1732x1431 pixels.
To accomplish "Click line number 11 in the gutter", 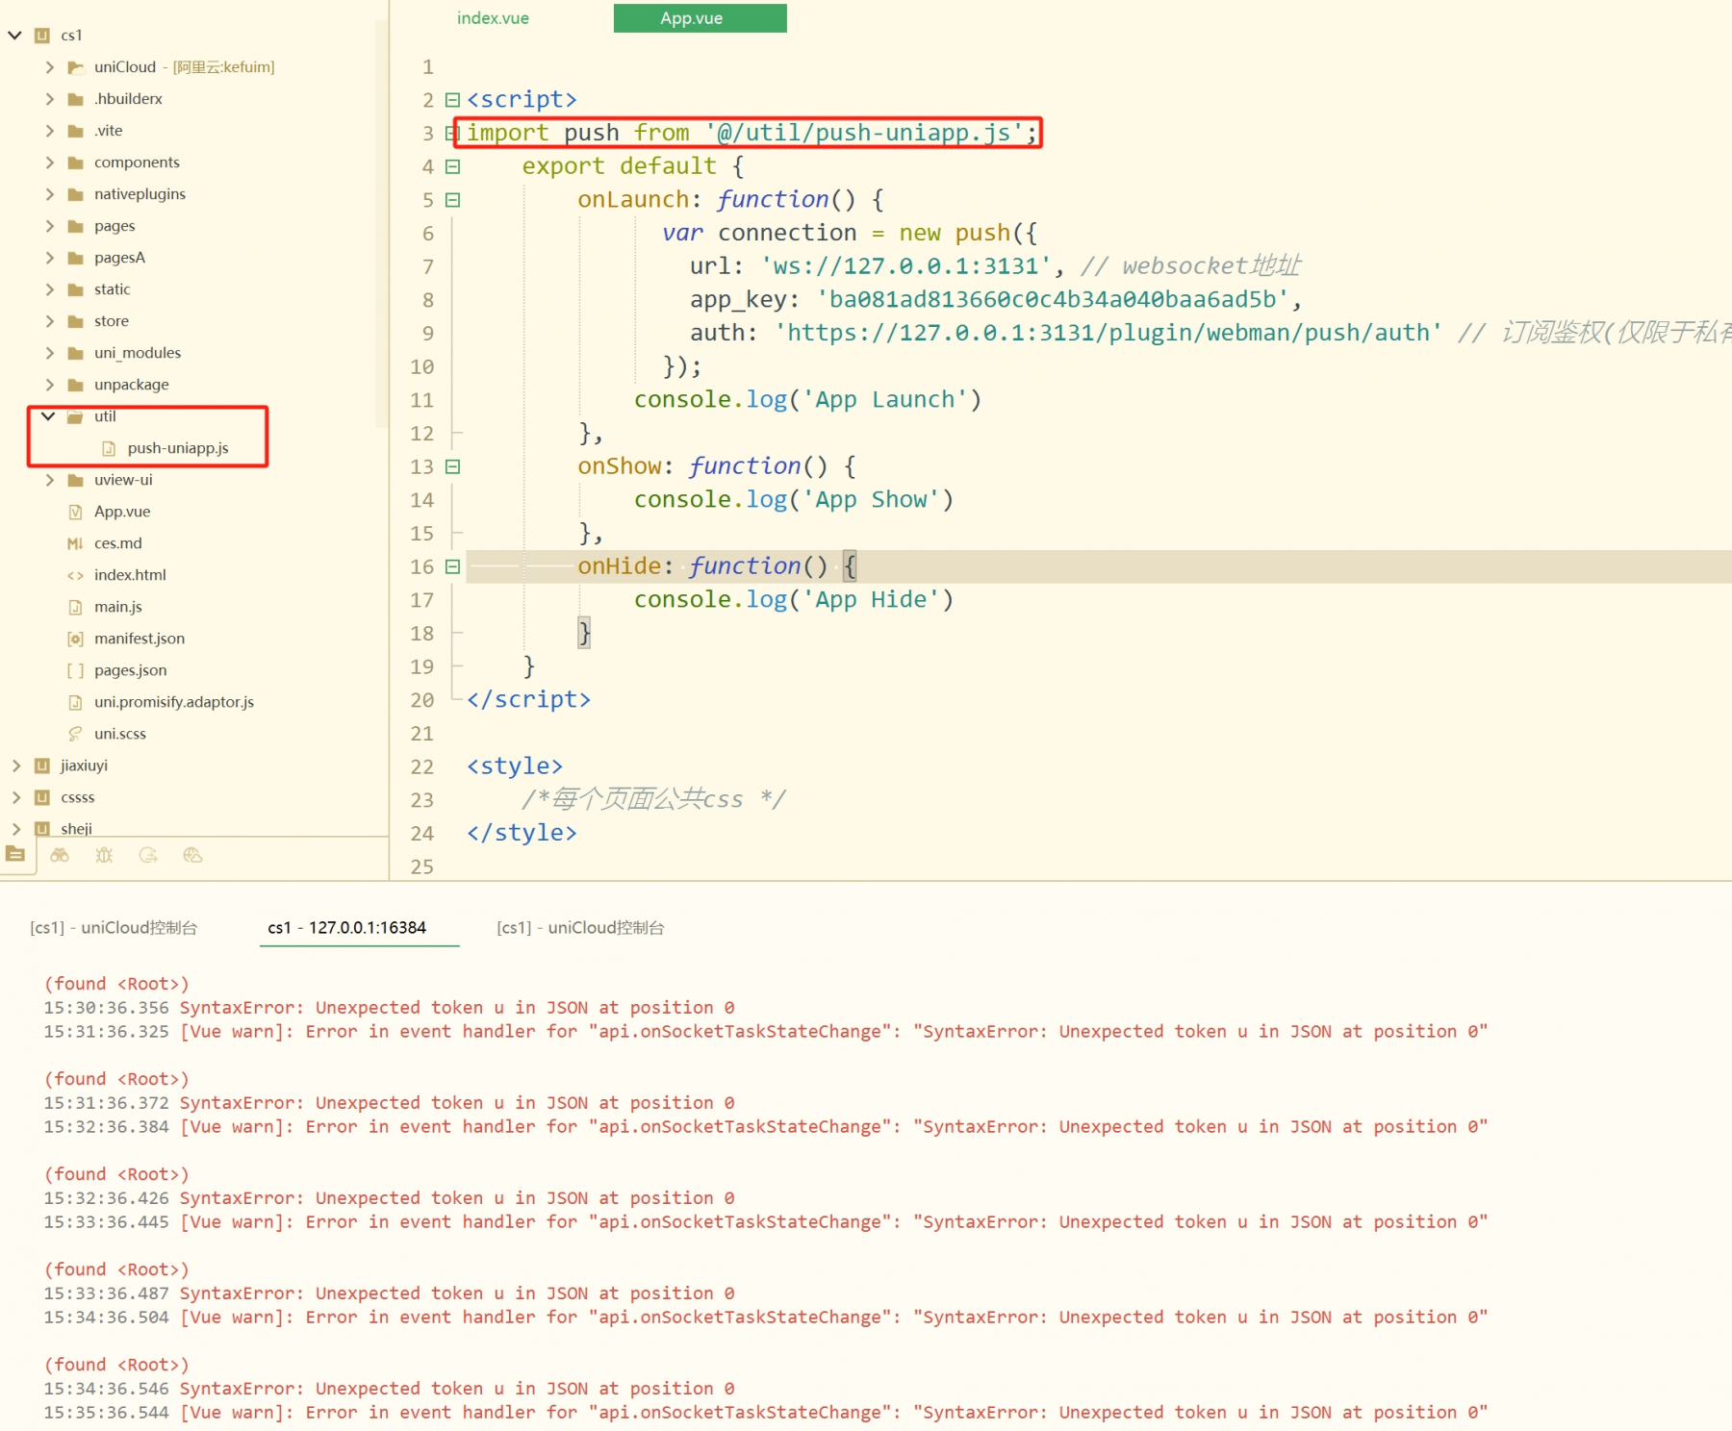I will coord(421,400).
